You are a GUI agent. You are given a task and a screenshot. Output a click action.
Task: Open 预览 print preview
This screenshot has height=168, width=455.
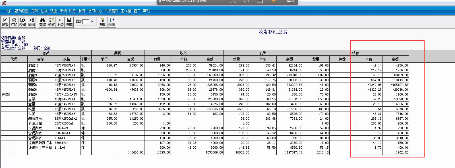[x=23, y=22]
